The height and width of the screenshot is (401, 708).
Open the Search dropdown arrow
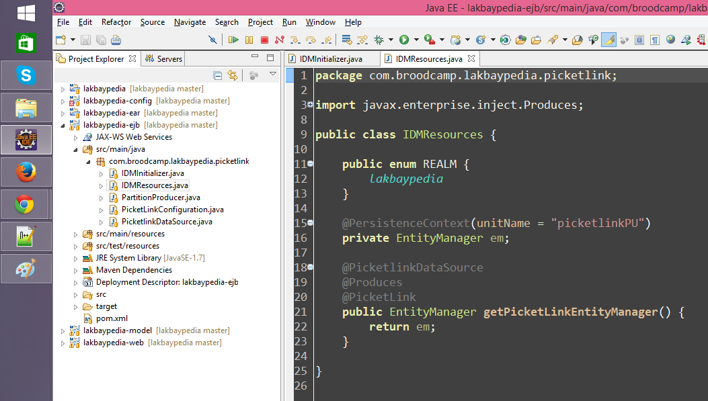tap(565, 40)
